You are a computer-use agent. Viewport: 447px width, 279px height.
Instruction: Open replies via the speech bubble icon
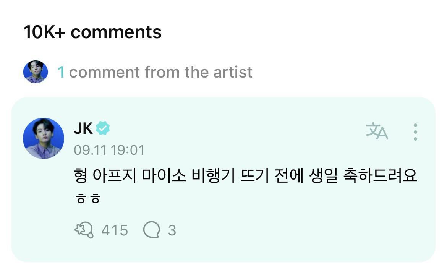[151, 230]
